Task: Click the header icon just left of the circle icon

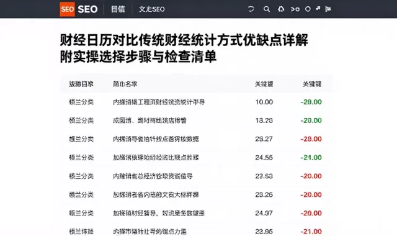Action: pyautogui.click(x=295, y=9)
